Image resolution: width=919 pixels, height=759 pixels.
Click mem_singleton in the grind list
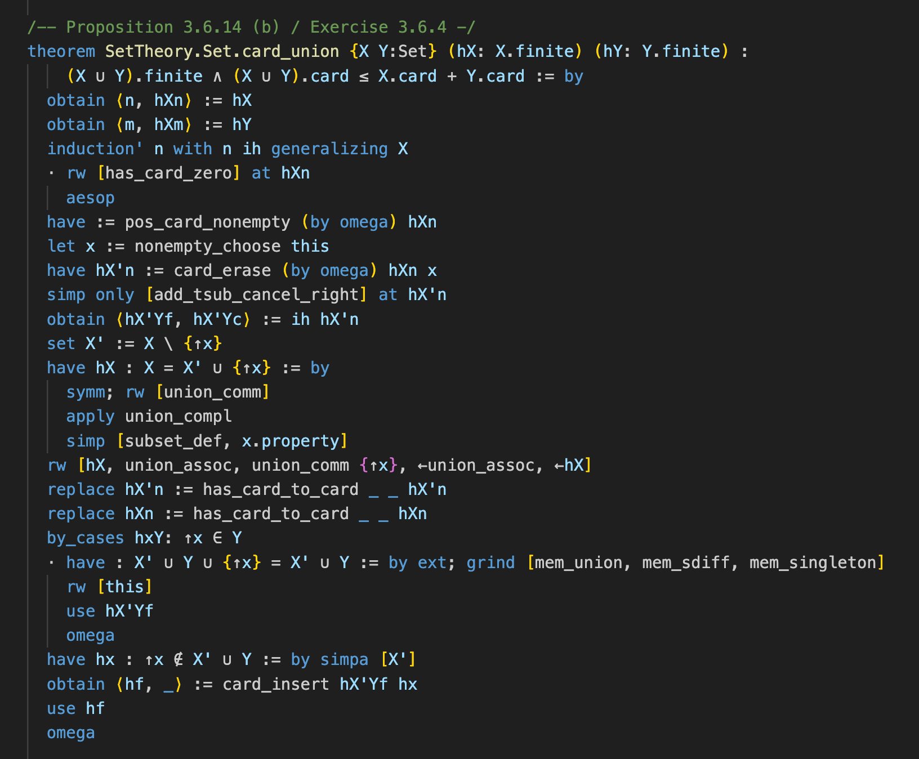813,562
